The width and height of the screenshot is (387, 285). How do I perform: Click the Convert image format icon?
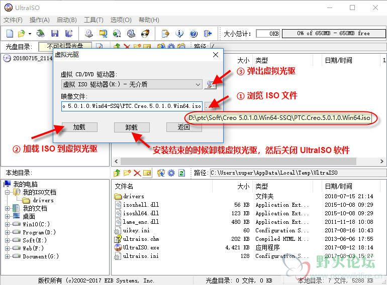pos(103,33)
